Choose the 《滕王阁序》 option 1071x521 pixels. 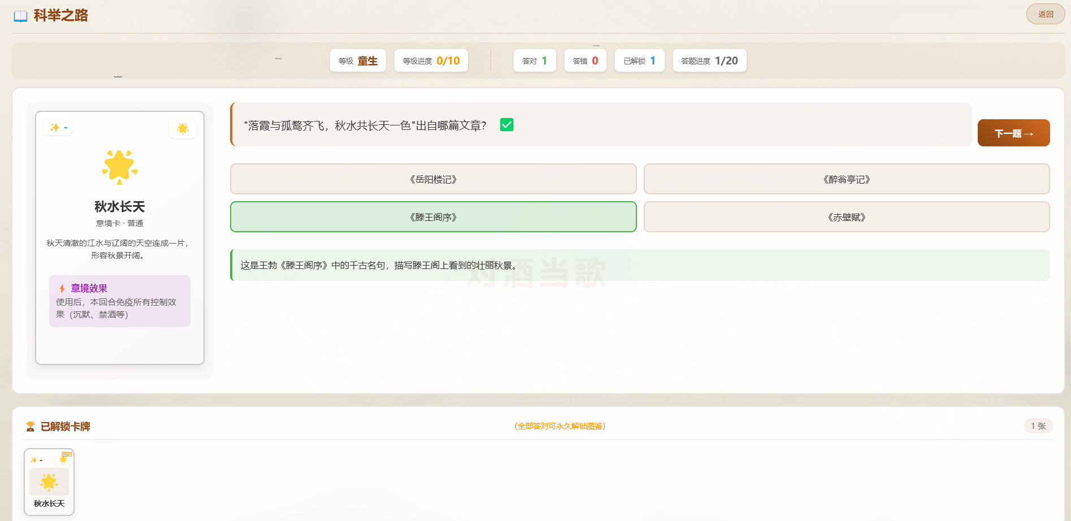tap(433, 217)
